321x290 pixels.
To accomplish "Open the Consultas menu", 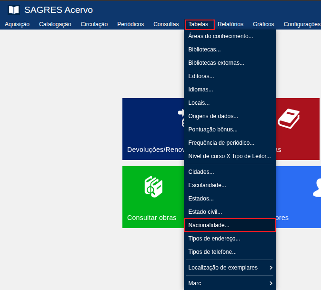I will click(x=166, y=24).
